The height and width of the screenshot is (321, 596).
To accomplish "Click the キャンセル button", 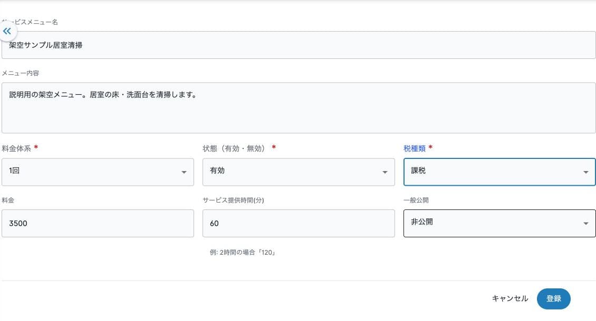I will tap(510, 298).
